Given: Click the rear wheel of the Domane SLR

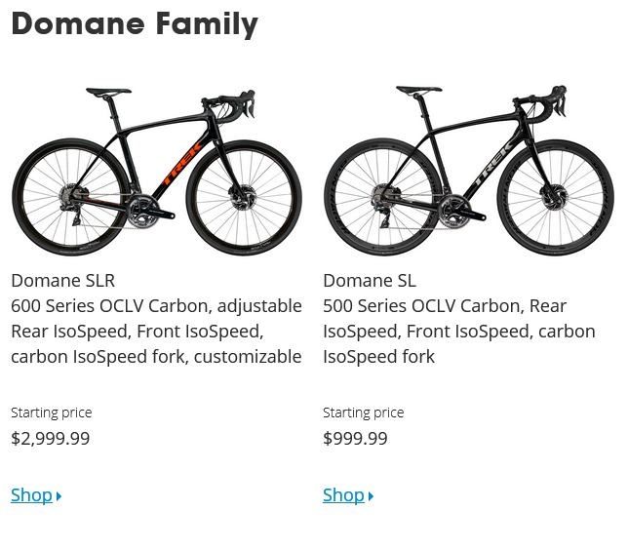Looking at the screenshot, I should [x=68, y=199].
